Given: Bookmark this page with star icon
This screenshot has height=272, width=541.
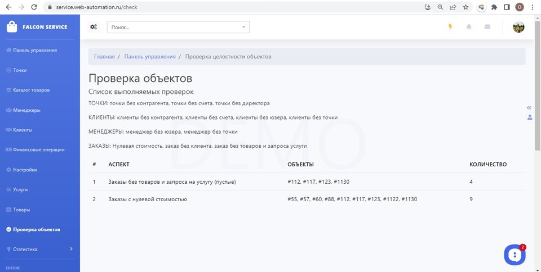Looking at the screenshot, I should [465, 7].
